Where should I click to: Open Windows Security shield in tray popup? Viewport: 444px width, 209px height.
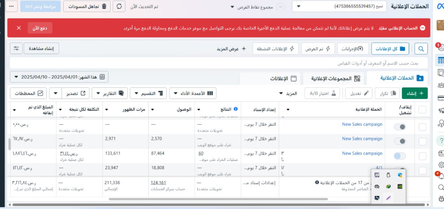click(400, 175)
